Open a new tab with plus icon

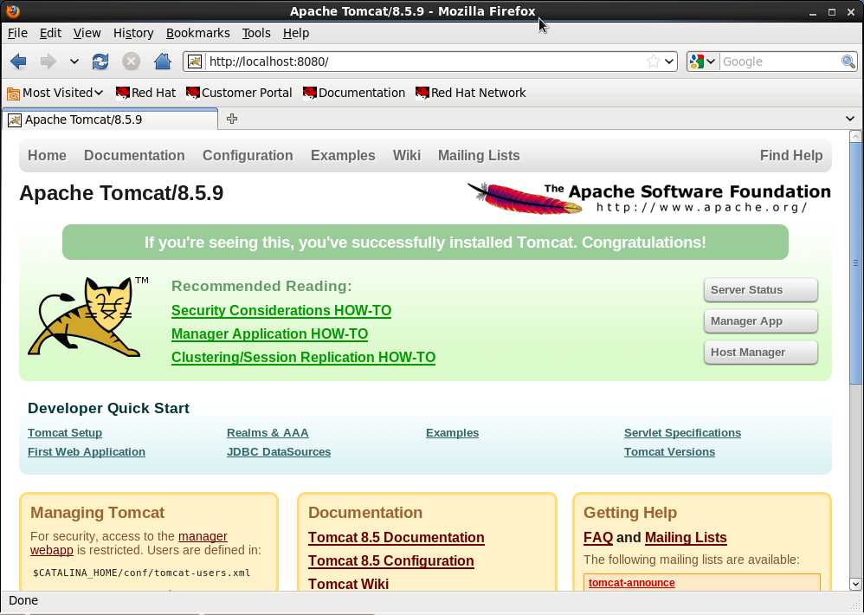tap(232, 119)
